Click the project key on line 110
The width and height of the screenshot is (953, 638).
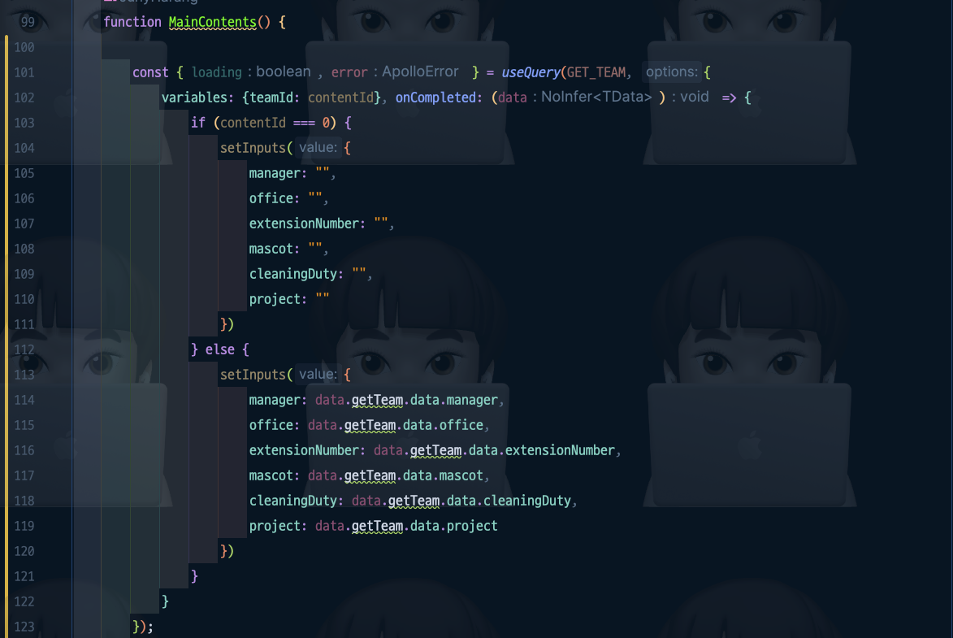click(x=275, y=299)
